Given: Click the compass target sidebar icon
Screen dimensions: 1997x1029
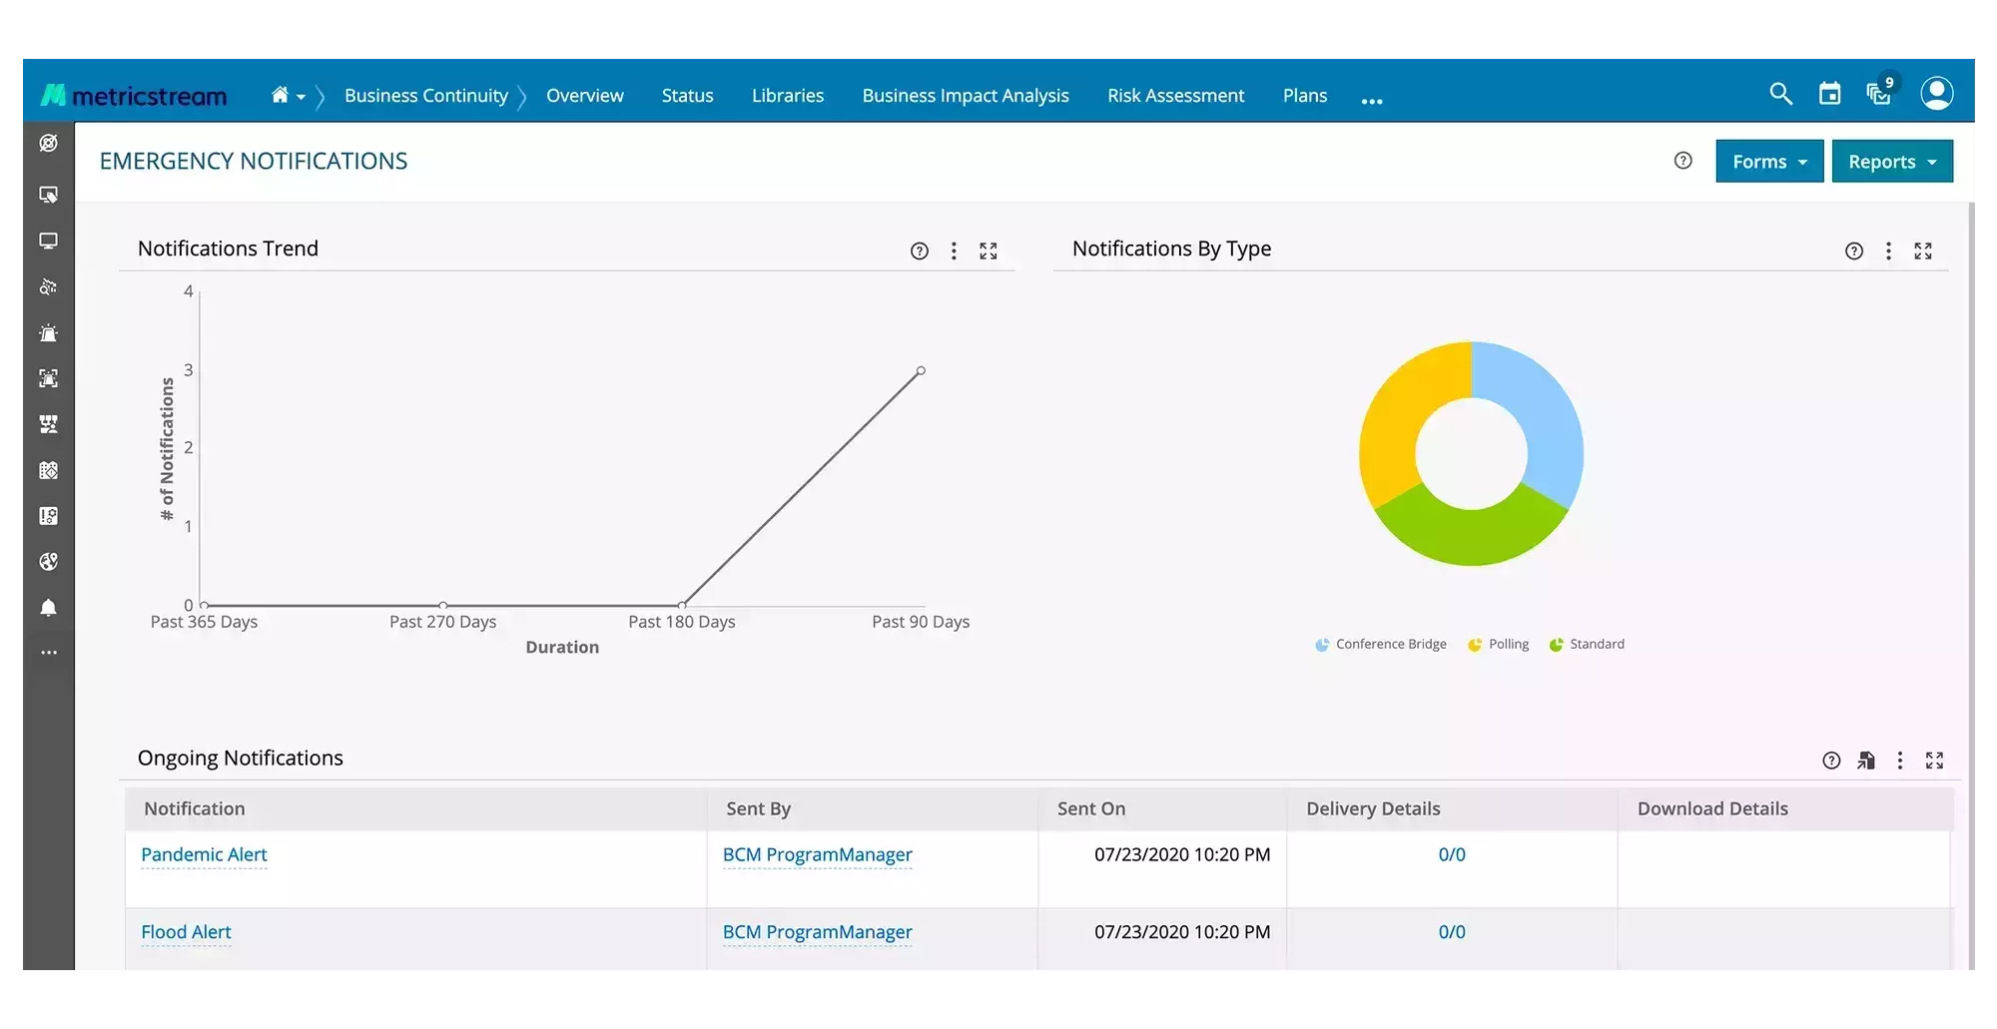Looking at the screenshot, I should tap(48, 143).
